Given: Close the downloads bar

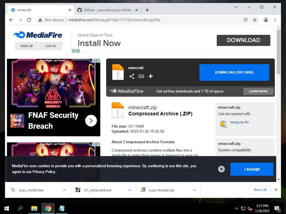Looking at the screenshot, I should [x=276, y=190].
